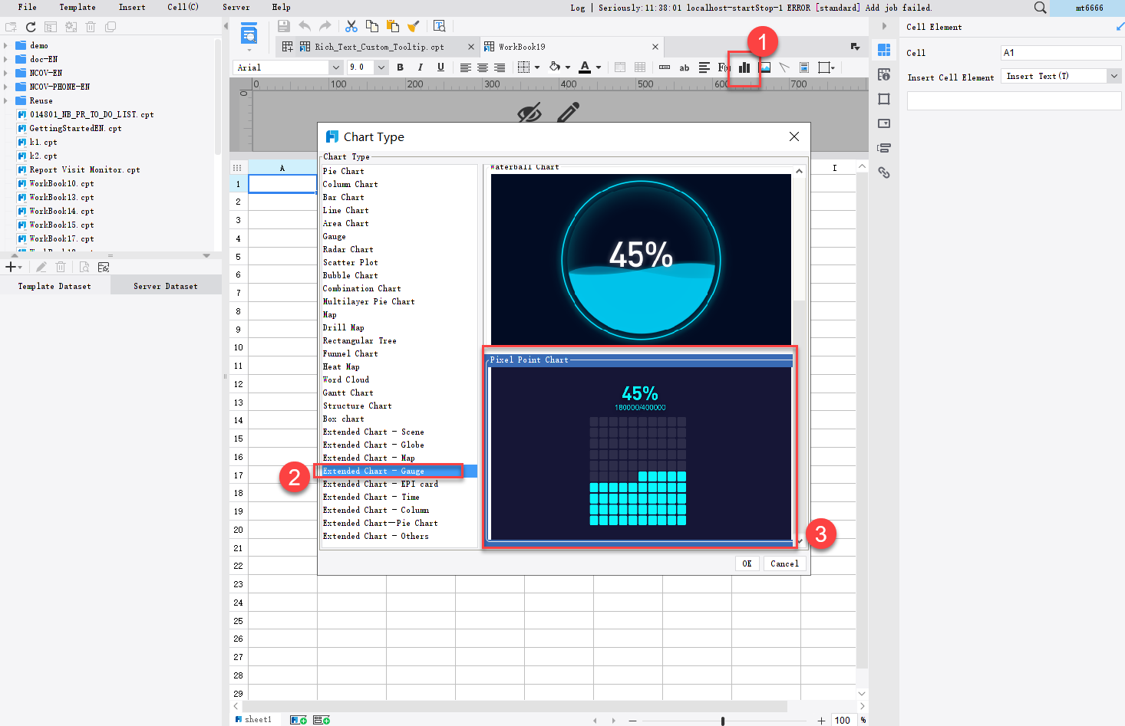Viewport: 1125px width, 726px height.
Task: Click the hyperlink chain icon in right sidebar
Action: point(884,172)
